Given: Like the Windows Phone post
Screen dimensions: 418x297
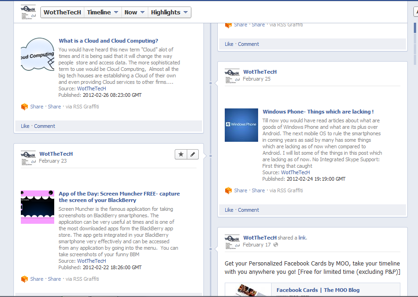Looking at the screenshot, I should pyautogui.click(x=229, y=210).
